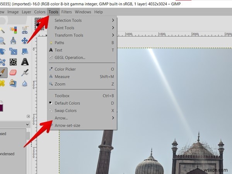Select the Blur/Sharpen droplet tool
Screen dimensions: 232x174
25,84
